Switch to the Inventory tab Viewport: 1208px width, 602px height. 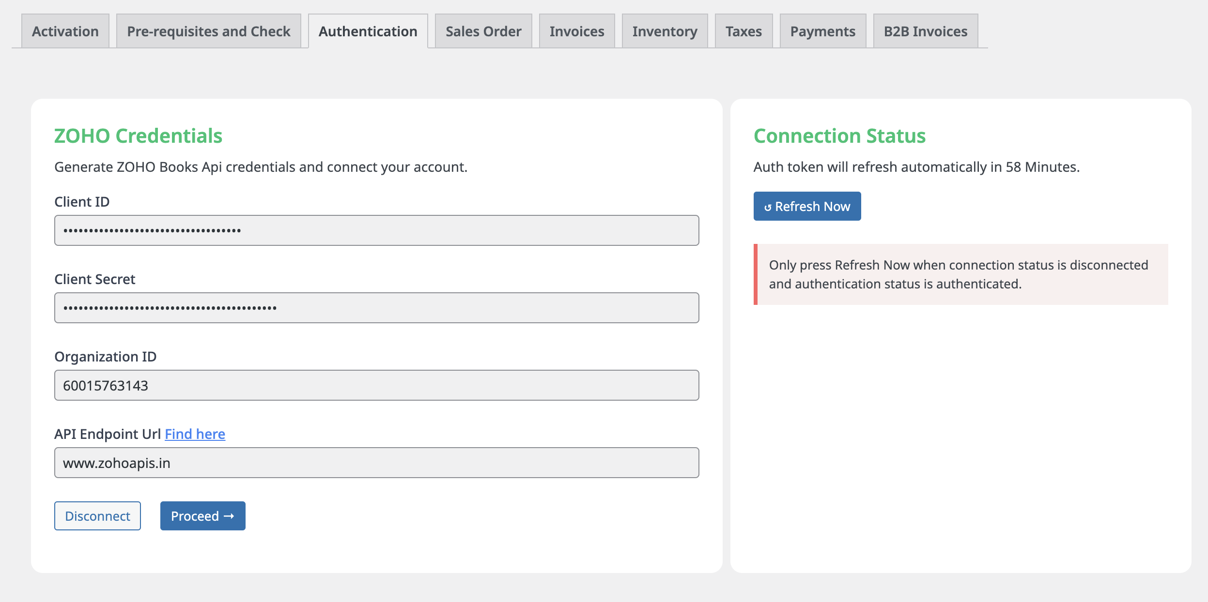tap(665, 31)
